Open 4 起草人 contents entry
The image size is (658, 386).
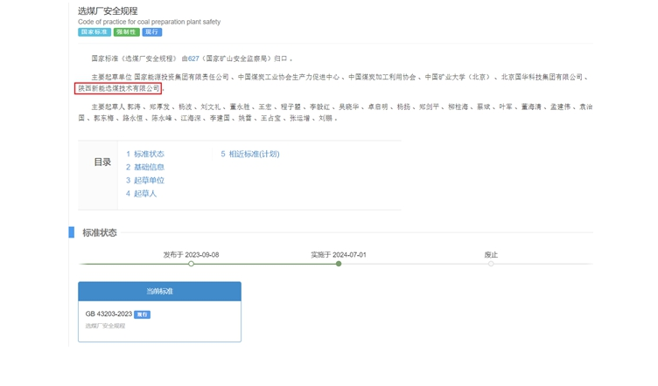click(x=142, y=193)
